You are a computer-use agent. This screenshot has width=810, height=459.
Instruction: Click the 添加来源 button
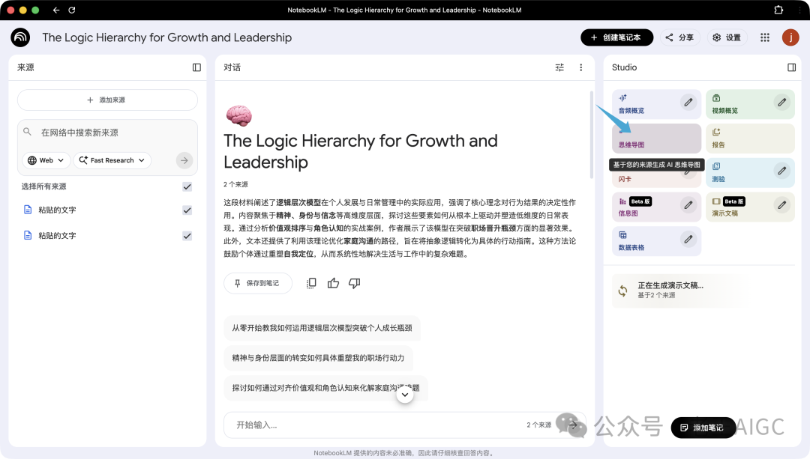tap(107, 100)
